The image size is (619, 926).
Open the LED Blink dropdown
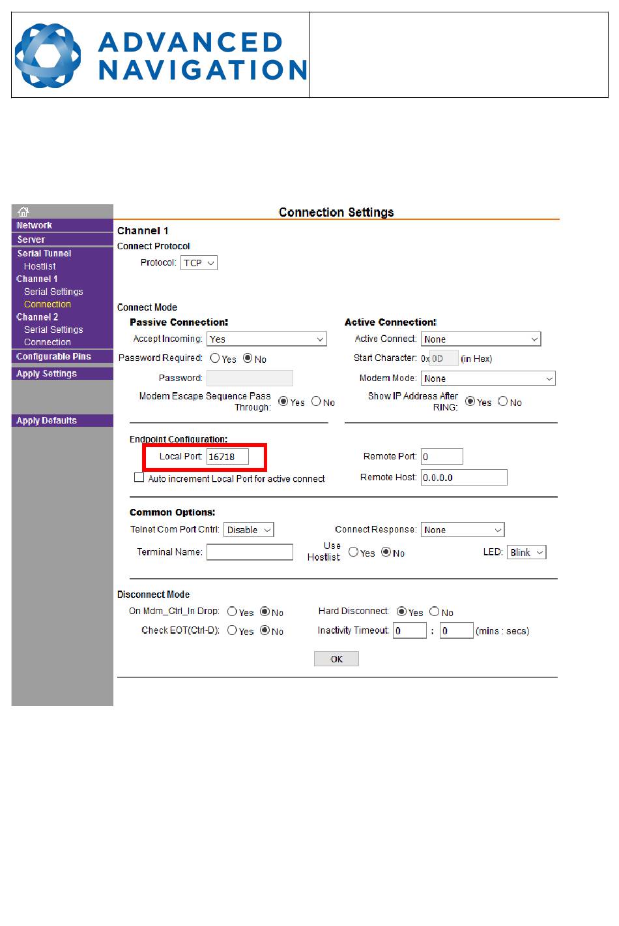coord(526,552)
